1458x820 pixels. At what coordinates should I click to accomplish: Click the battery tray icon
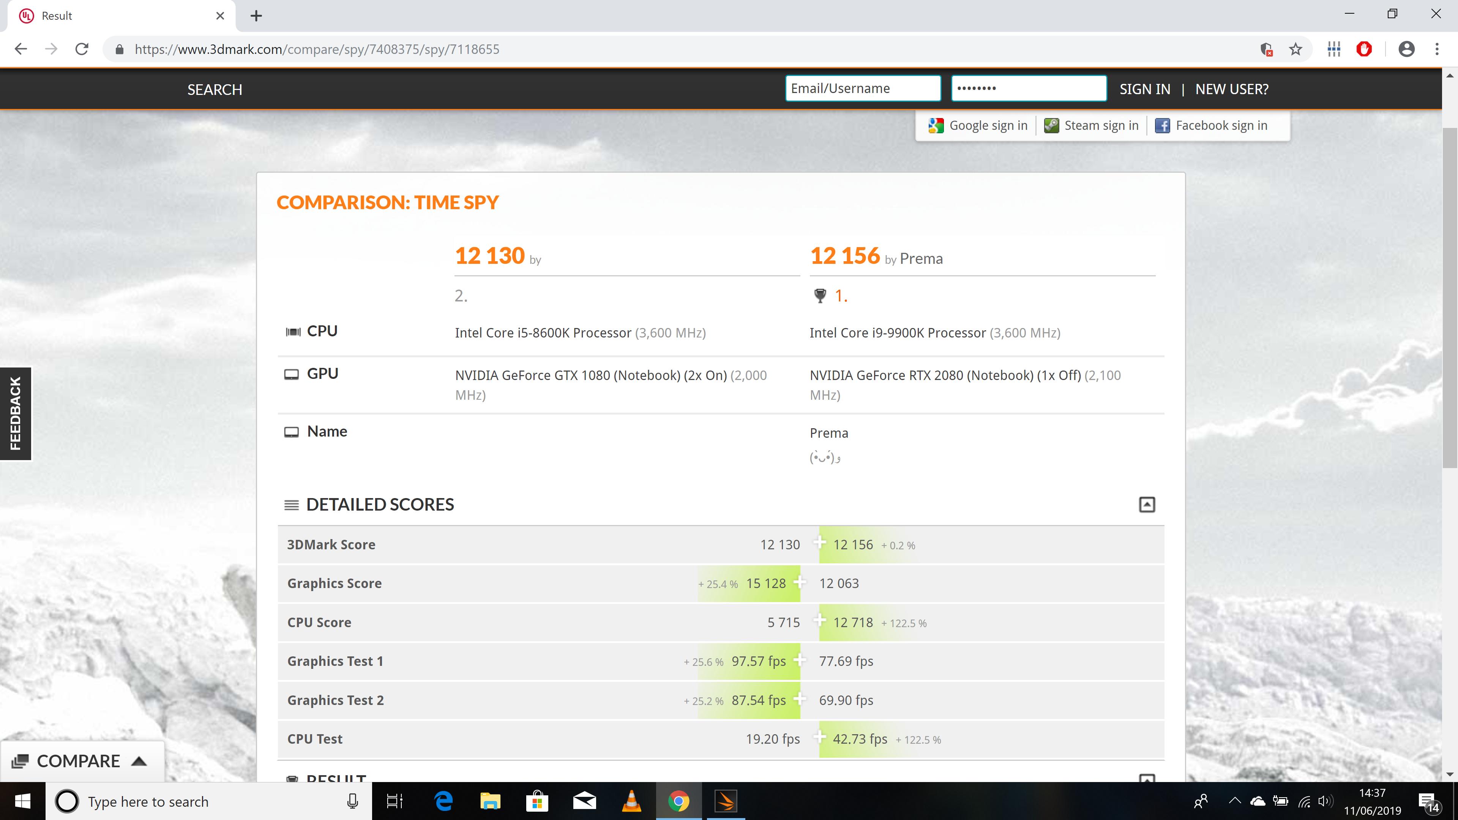coord(1280,801)
